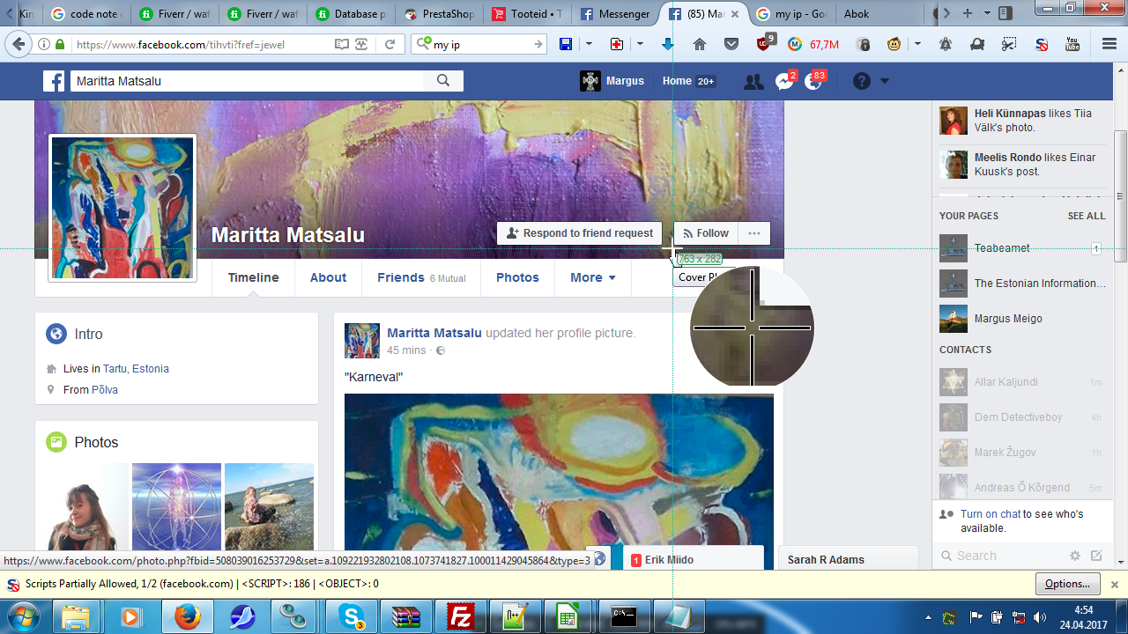The height and width of the screenshot is (634, 1128).
Task: Click the Intro section globe icon
Action: tap(56, 334)
